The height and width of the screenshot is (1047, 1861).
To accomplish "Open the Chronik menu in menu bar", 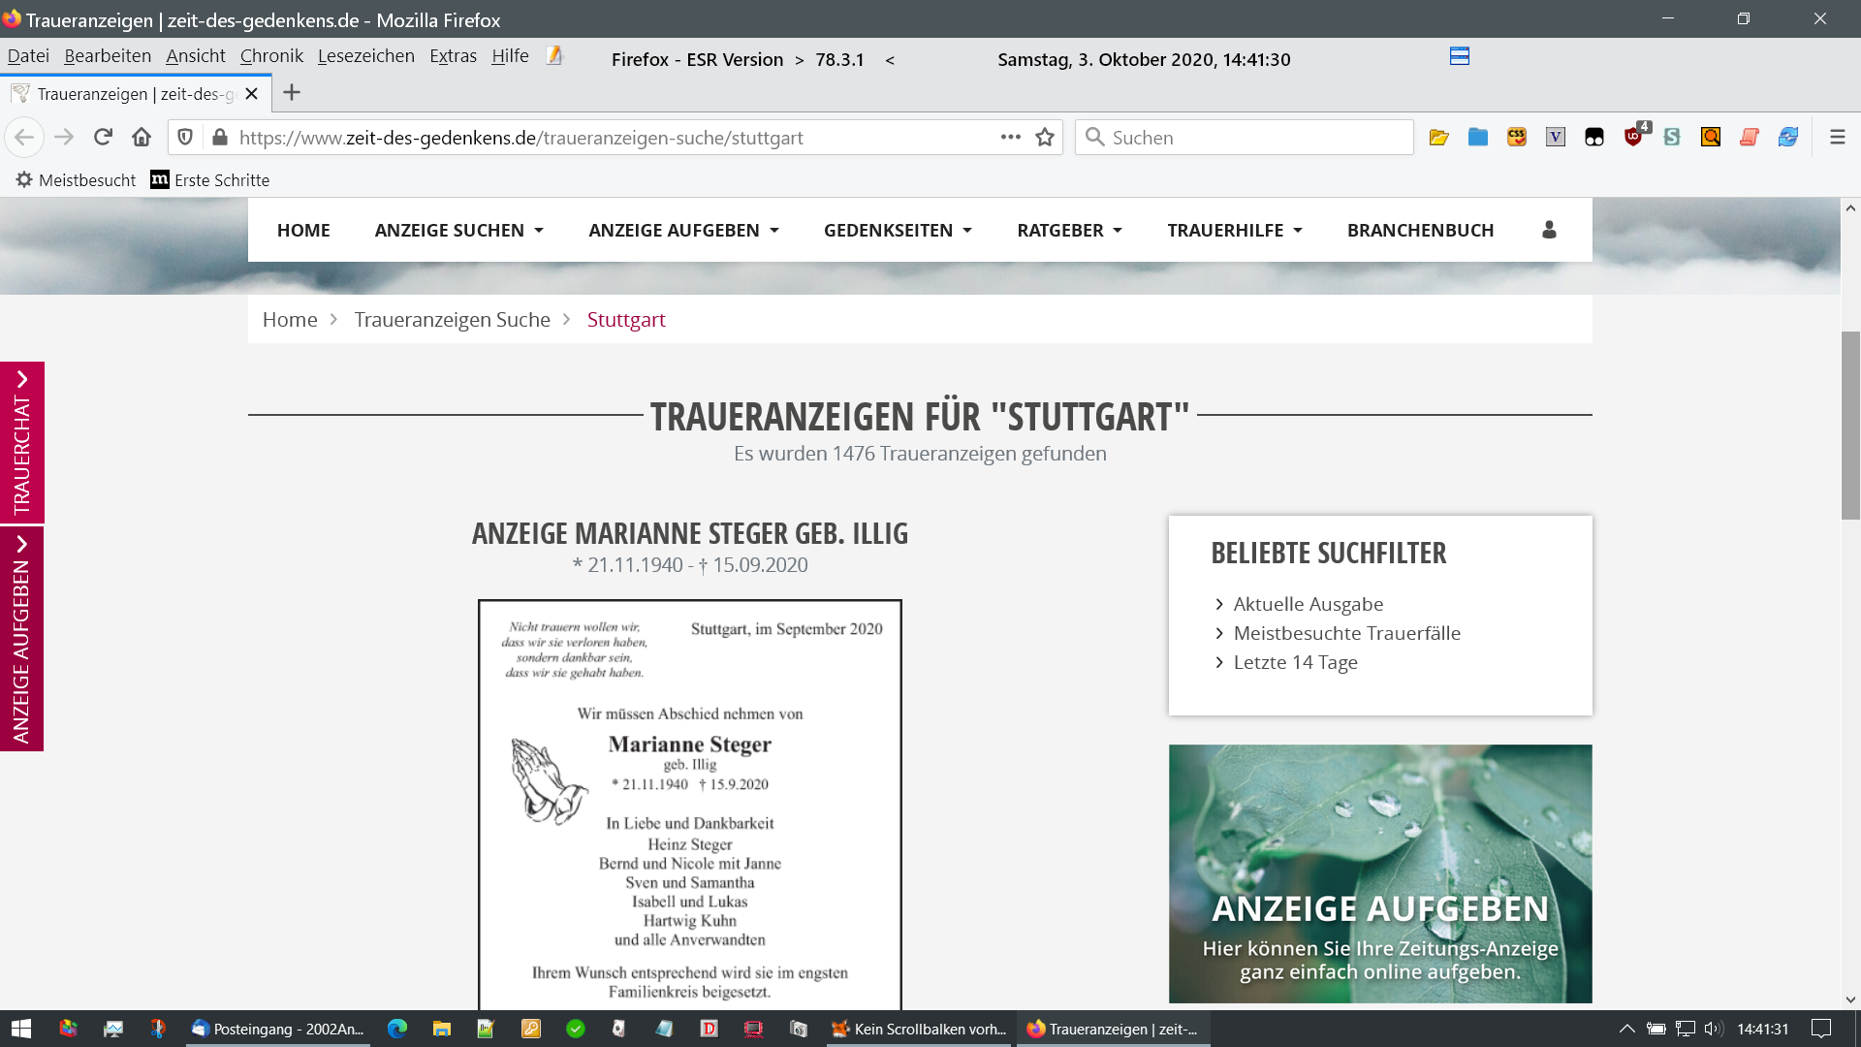I will 271,56.
